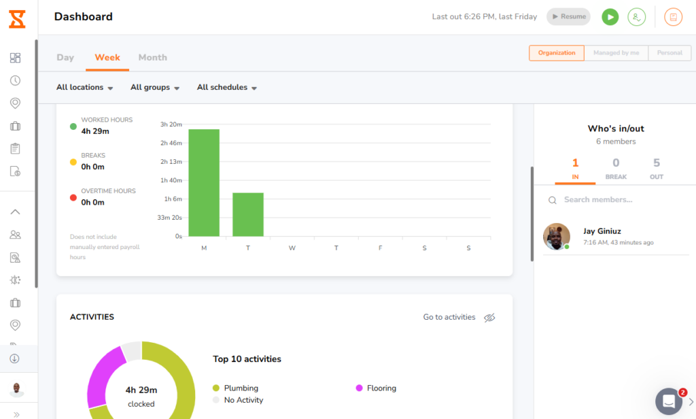Screen dimensions: 696x419
Task: Click the dashboard content vertical scrollbar
Action: pyautogui.click(x=532, y=214)
